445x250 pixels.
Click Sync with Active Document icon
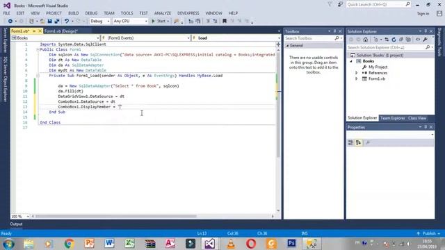coord(387,40)
